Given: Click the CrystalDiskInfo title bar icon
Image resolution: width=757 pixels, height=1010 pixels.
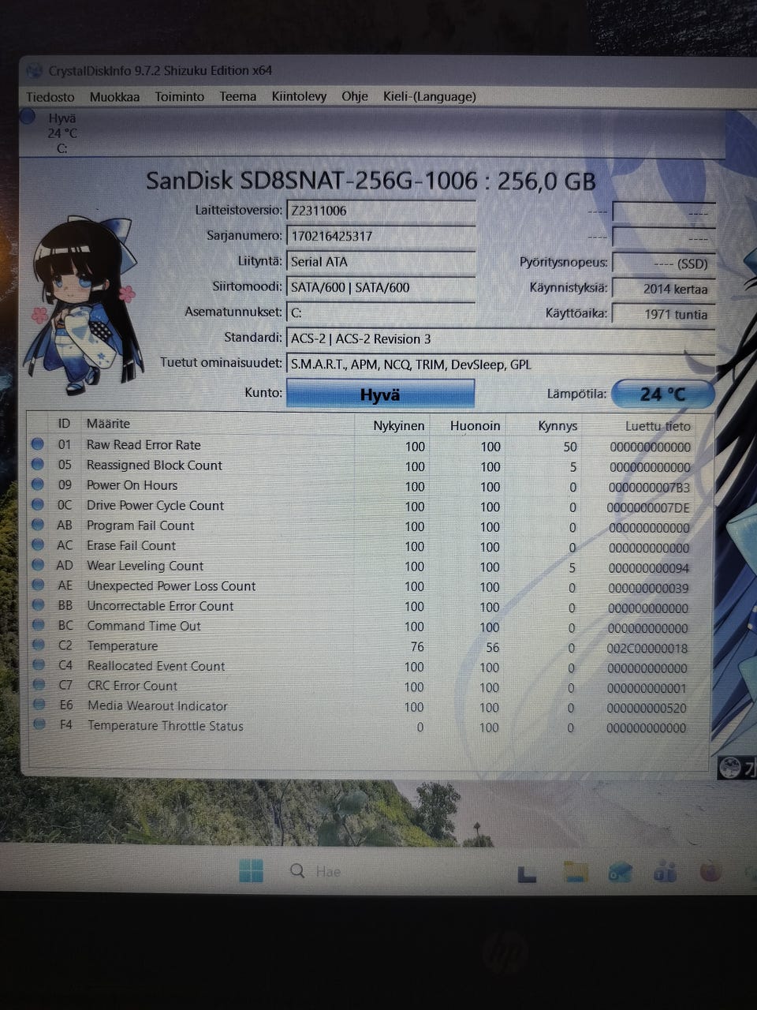Looking at the screenshot, I should point(34,70).
